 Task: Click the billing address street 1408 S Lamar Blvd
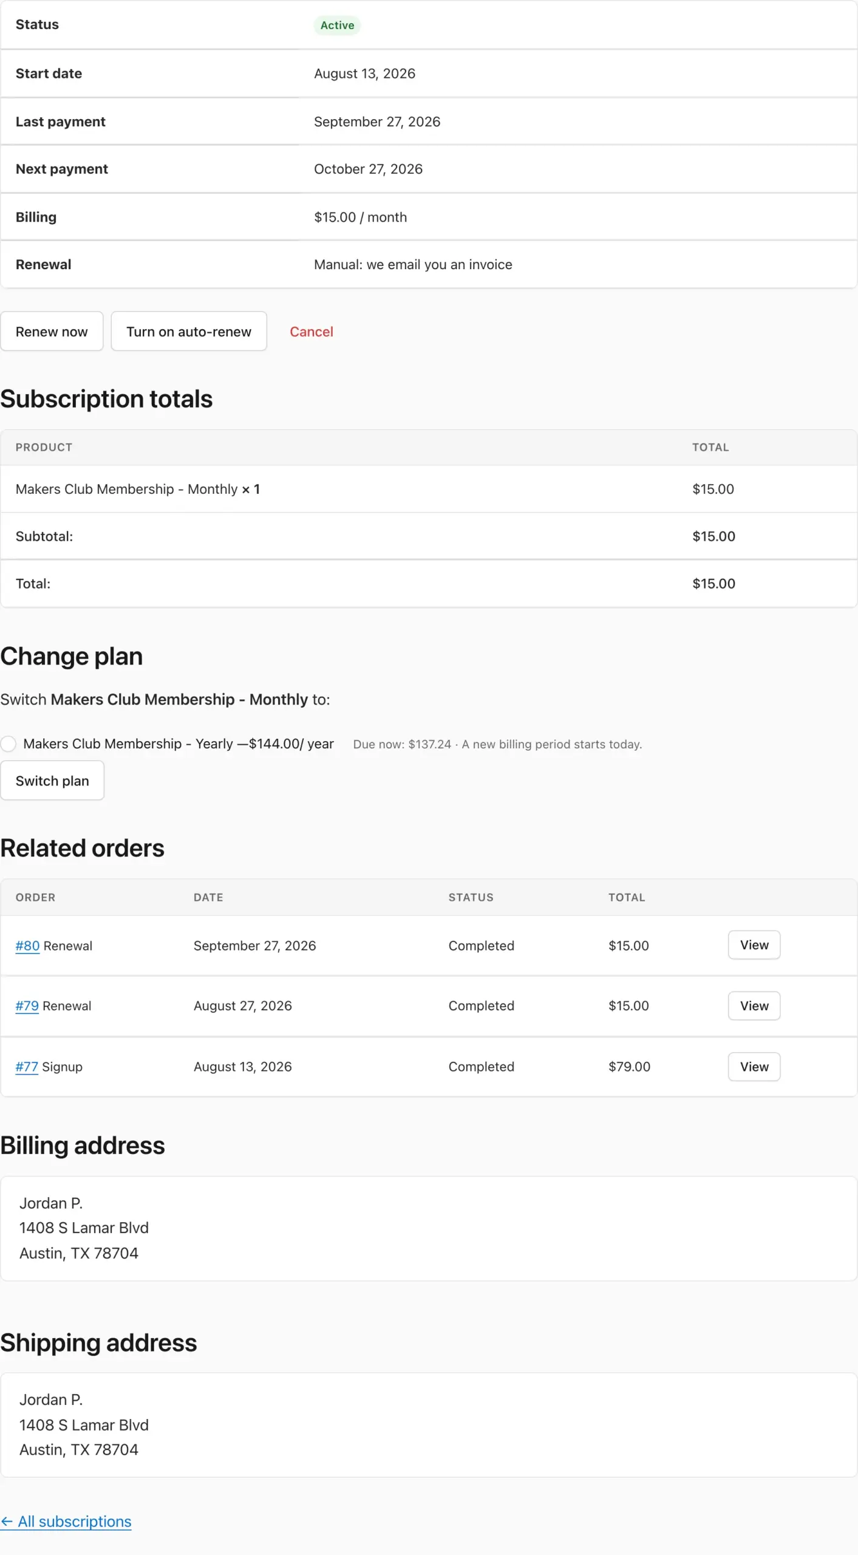[84, 1228]
